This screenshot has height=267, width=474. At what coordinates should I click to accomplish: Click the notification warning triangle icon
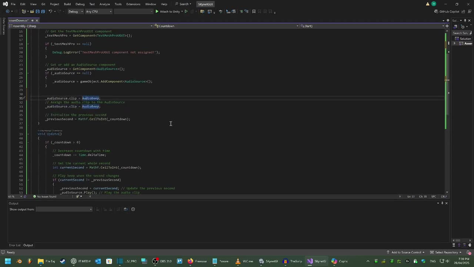coord(428,4)
